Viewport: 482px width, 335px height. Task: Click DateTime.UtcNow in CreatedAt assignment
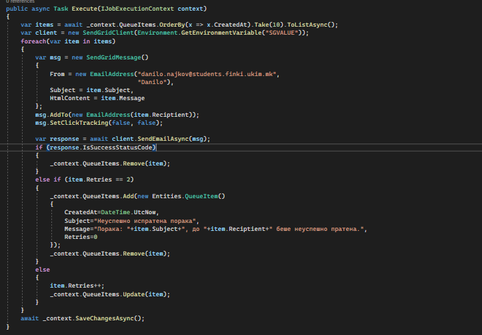point(125,212)
